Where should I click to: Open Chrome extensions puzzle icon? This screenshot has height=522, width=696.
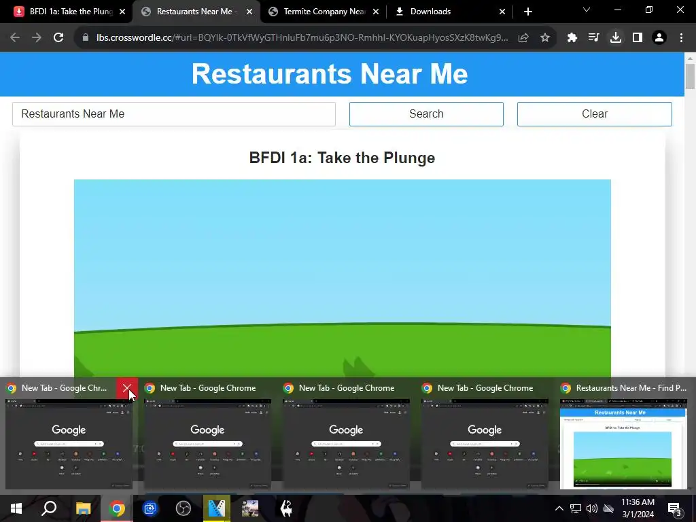(x=572, y=38)
